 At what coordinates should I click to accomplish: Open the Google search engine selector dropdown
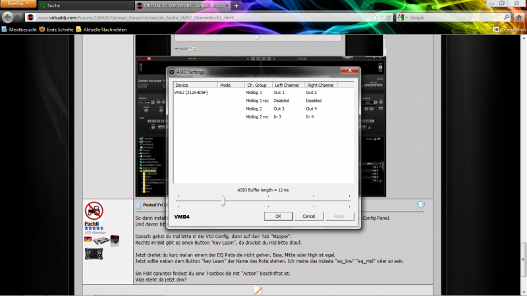[402, 18]
